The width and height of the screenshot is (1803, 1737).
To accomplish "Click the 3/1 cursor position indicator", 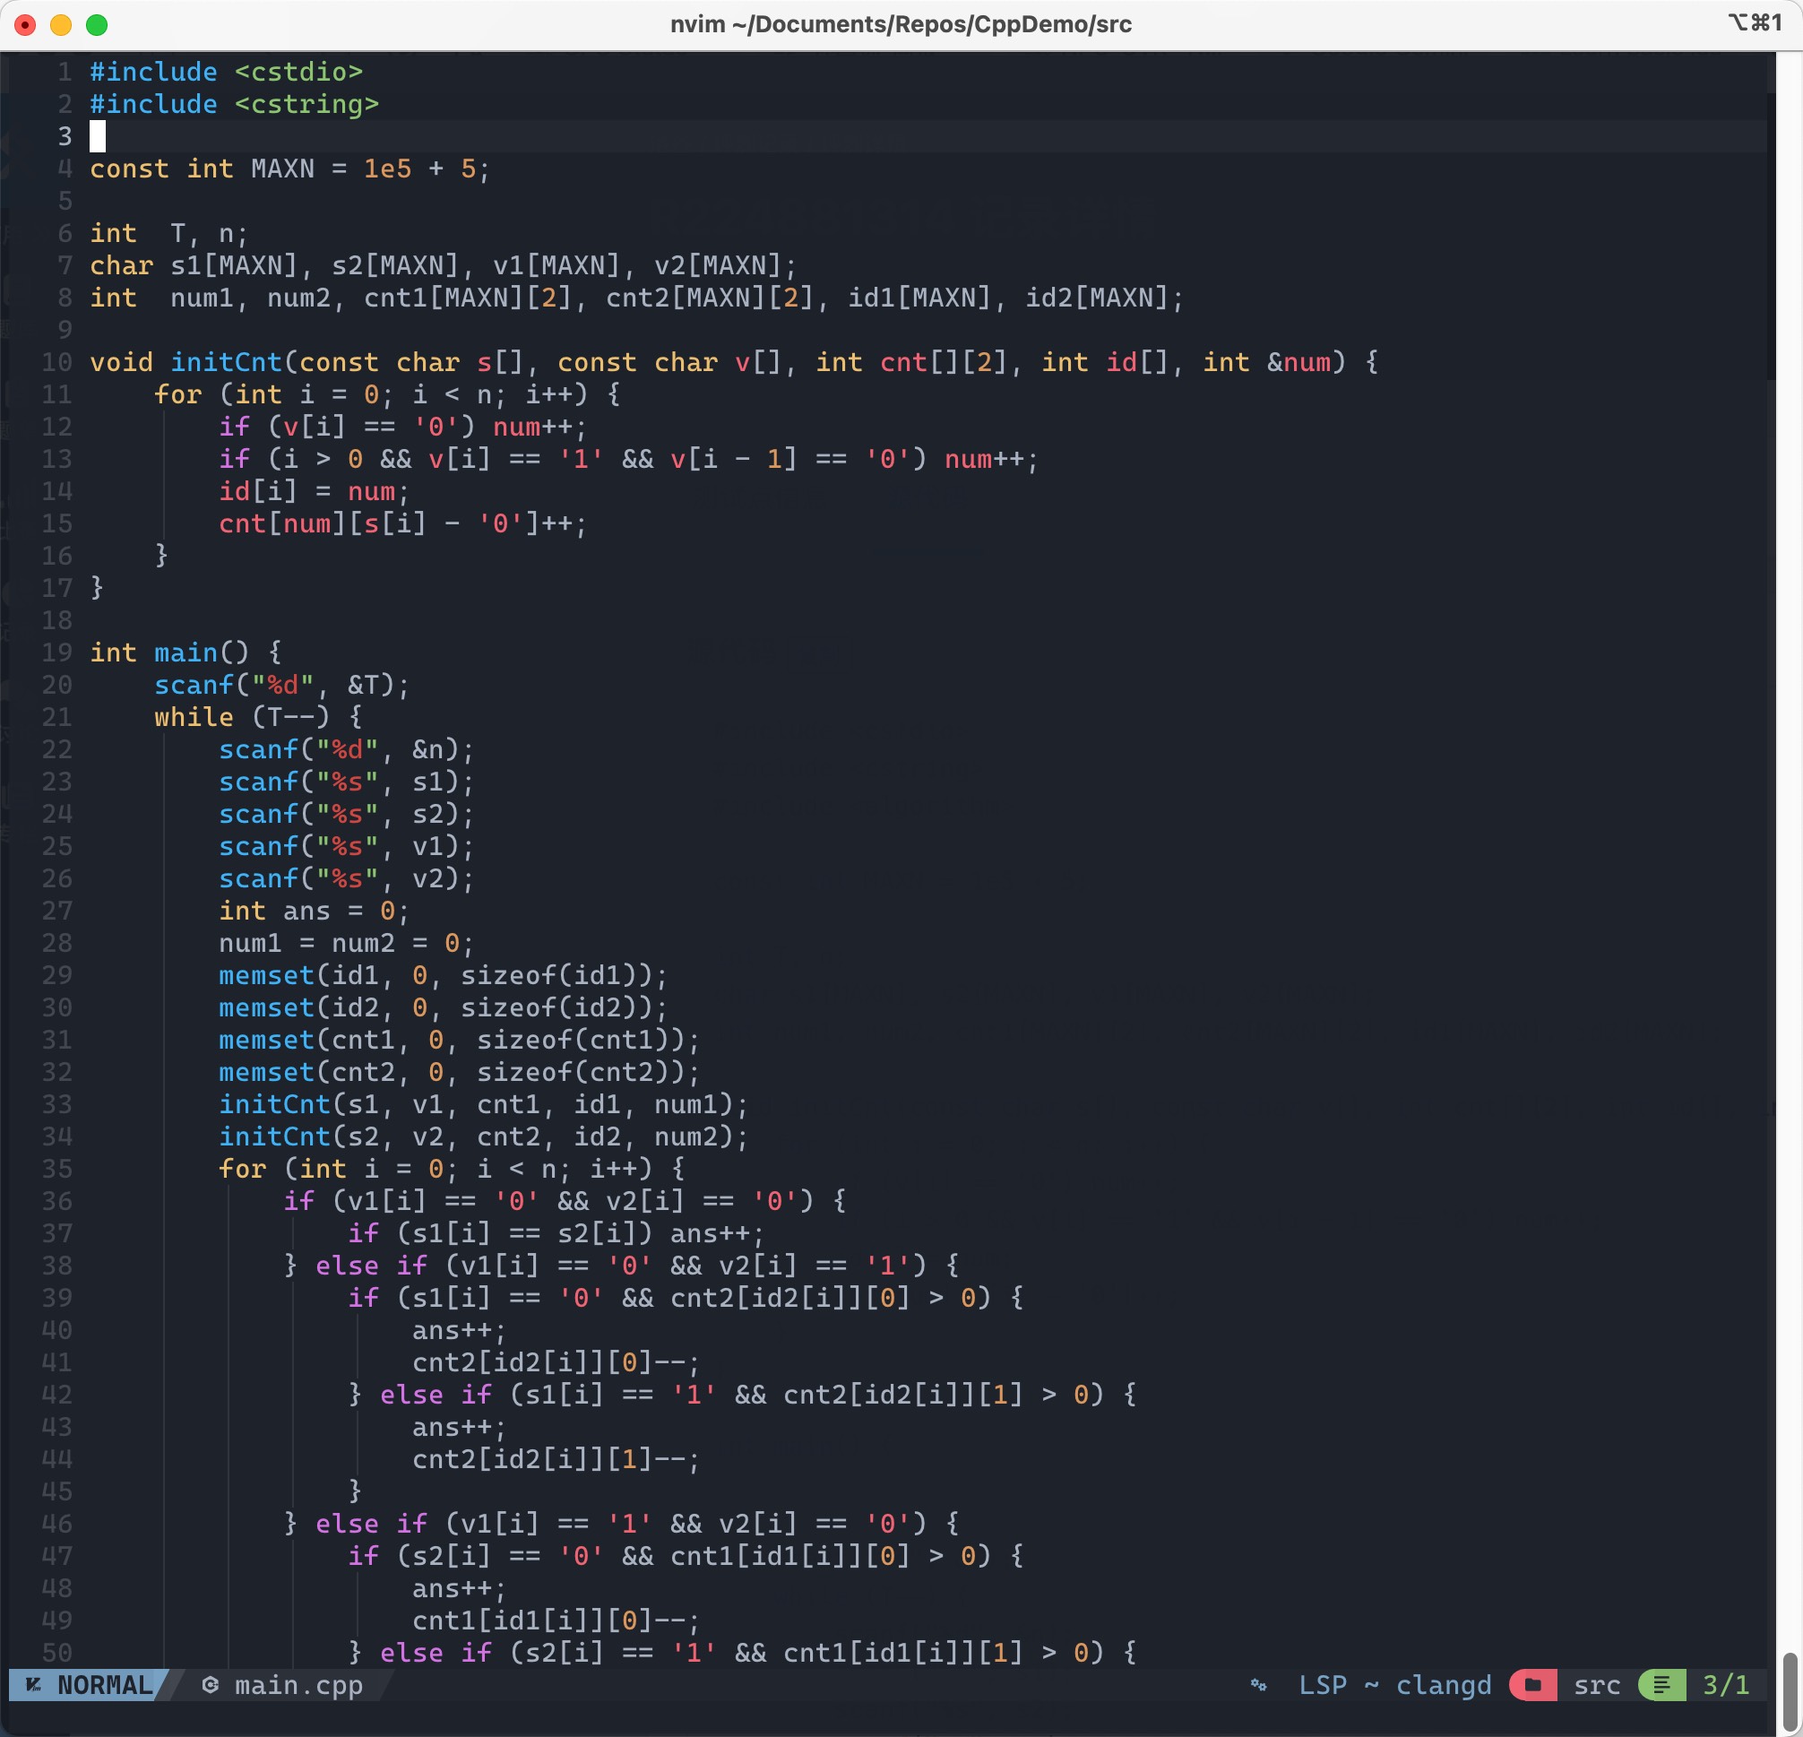I will [1726, 1684].
